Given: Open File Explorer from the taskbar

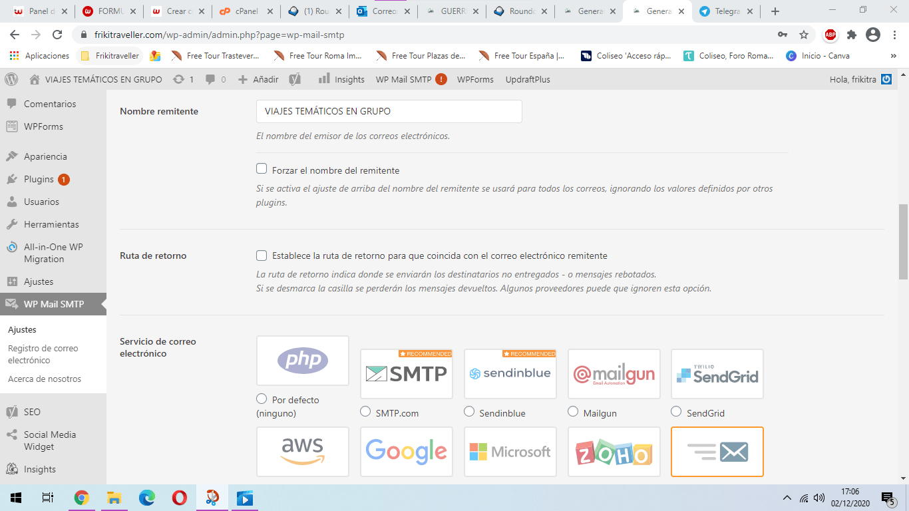Looking at the screenshot, I should tap(114, 498).
